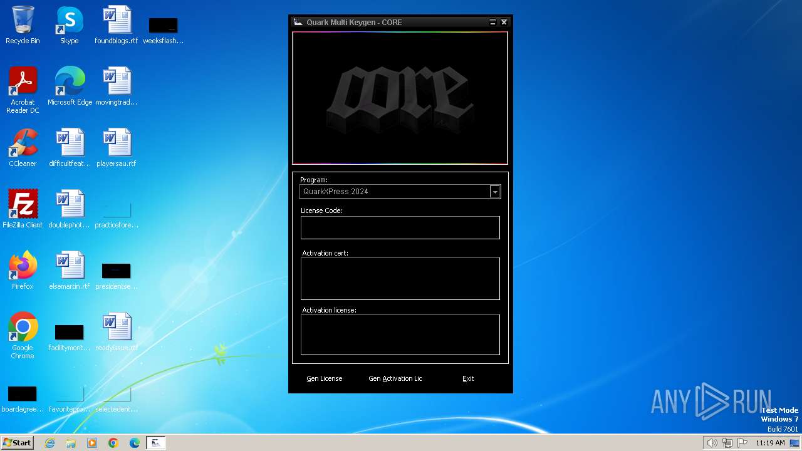Launch Internet Explorer from taskbar
The width and height of the screenshot is (802, 451).
pos(50,443)
